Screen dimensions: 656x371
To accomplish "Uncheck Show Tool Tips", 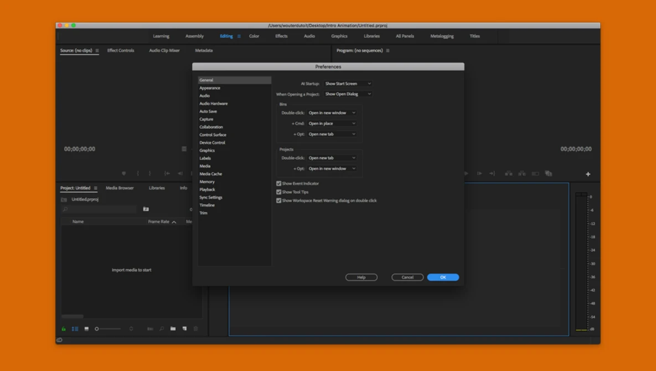I will tap(278, 192).
